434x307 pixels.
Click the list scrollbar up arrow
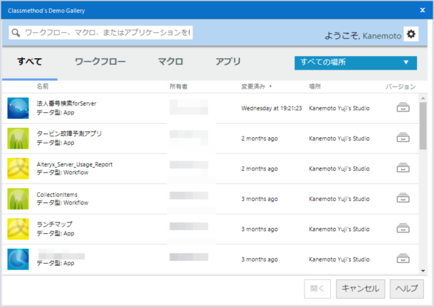tap(423, 98)
